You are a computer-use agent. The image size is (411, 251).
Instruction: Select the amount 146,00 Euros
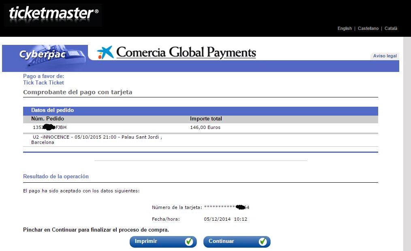pos(205,127)
